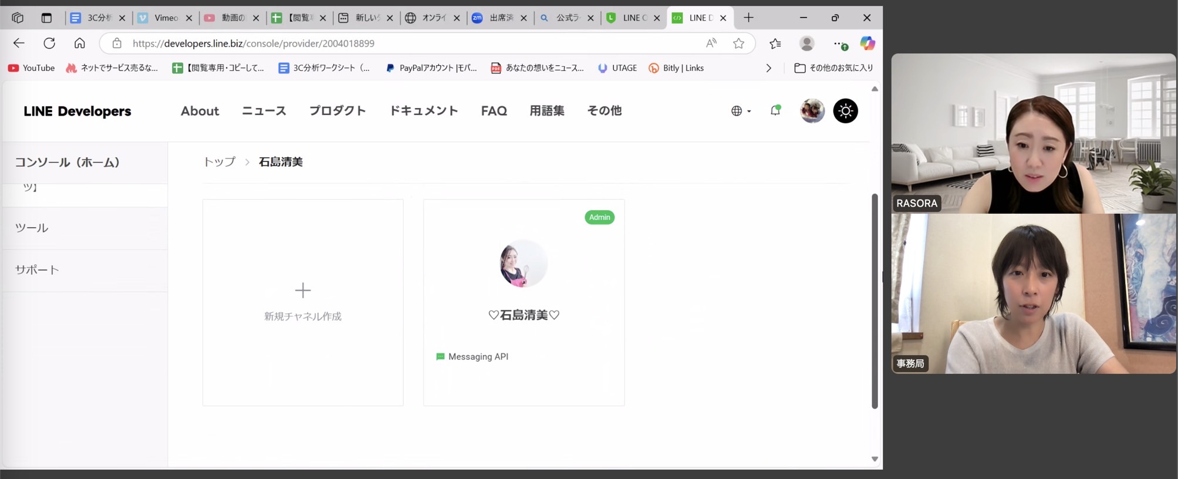Go back with the browser back arrow
This screenshot has height=479, width=1178.
click(x=19, y=43)
